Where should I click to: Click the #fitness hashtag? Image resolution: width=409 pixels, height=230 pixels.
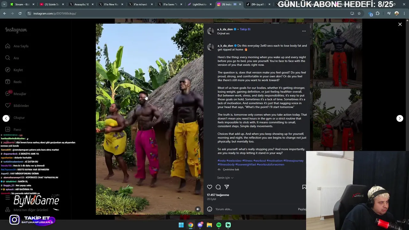coord(247,161)
